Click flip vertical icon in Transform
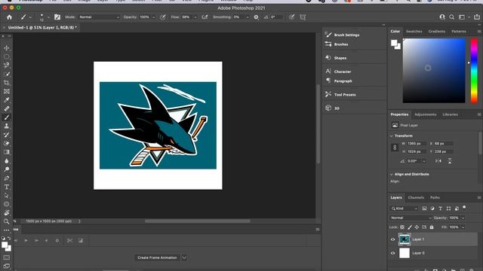The width and height of the screenshot is (483, 271). [450, 161]
